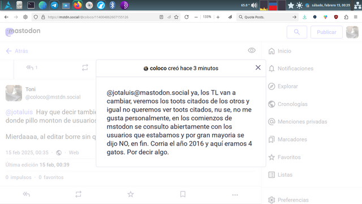Boost the post from the bottom action bar
362x204 pixels.
tap(79, 194)
